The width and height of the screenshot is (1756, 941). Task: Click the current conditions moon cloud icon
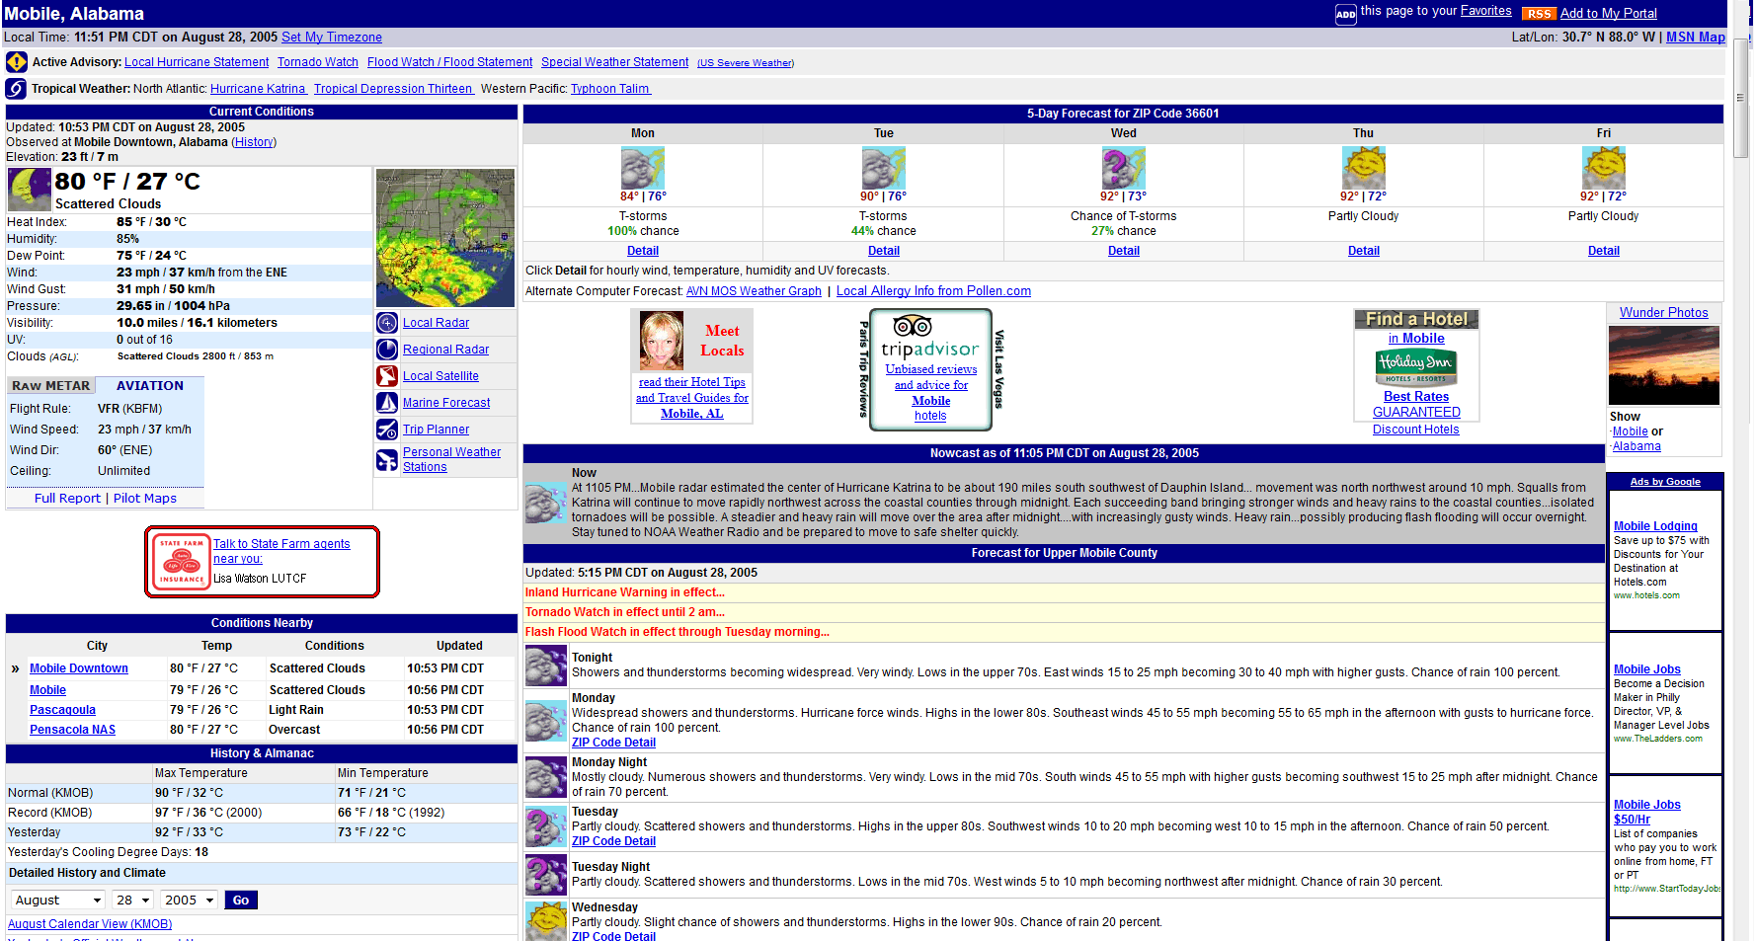click(x=30, y=190)
